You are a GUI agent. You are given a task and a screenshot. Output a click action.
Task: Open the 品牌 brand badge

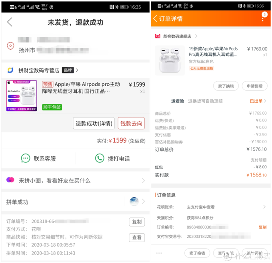pos(68,70)
